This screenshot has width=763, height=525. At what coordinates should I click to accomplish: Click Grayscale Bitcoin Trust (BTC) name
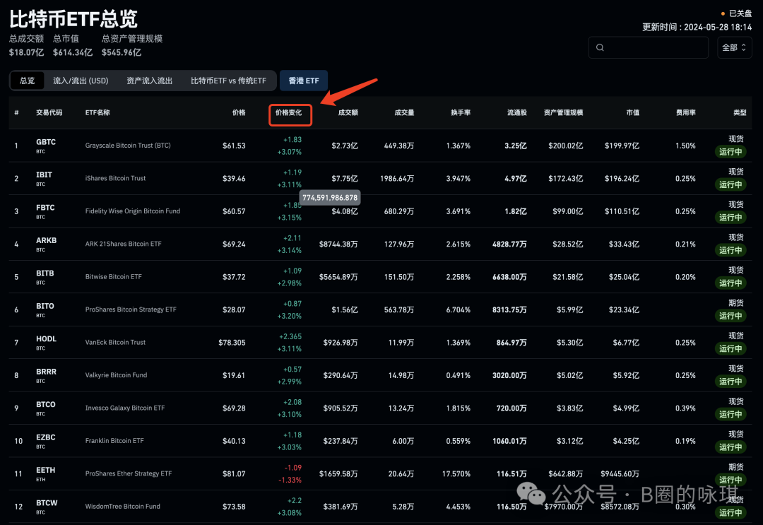128,146
